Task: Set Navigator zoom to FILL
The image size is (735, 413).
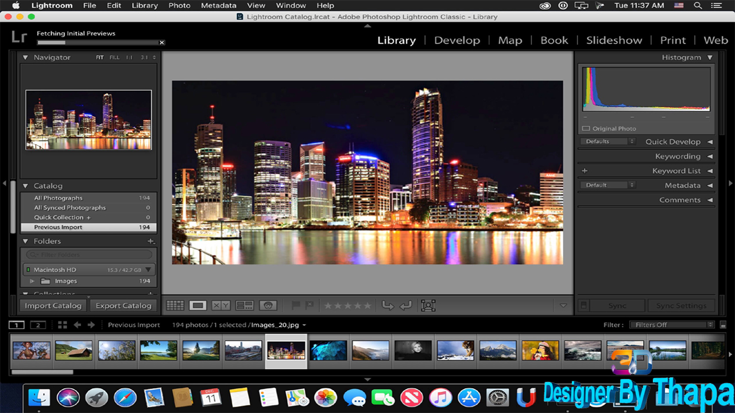Action: 115,57
